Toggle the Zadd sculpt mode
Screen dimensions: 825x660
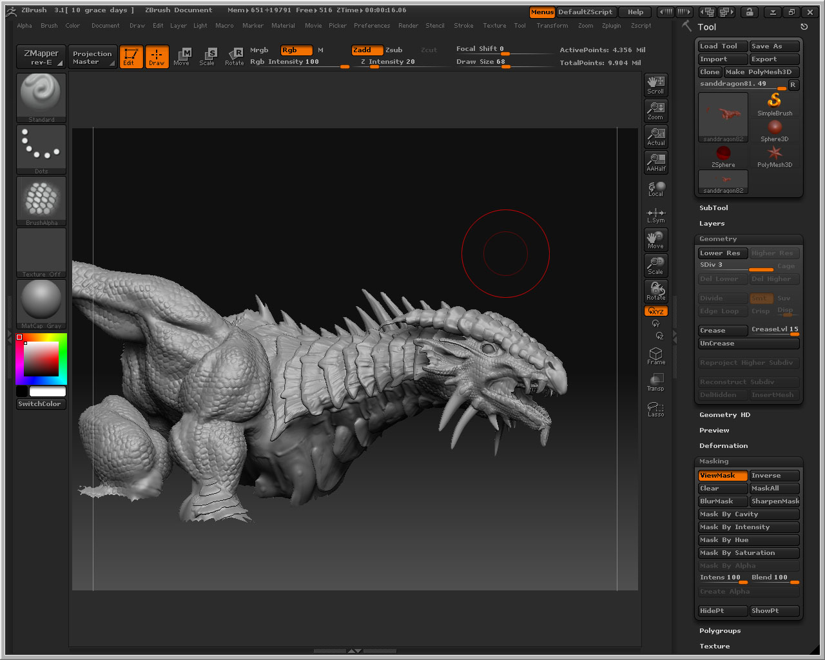click(367, 50)
